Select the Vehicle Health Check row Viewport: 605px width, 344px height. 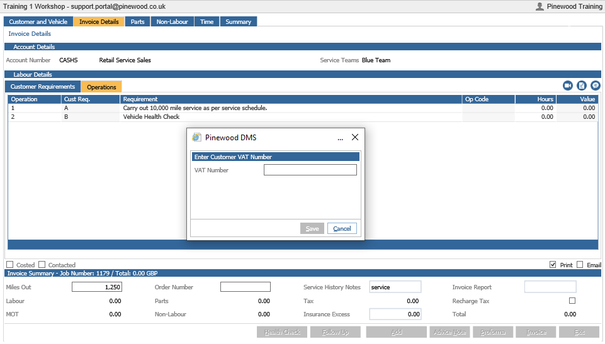point(303,117)
